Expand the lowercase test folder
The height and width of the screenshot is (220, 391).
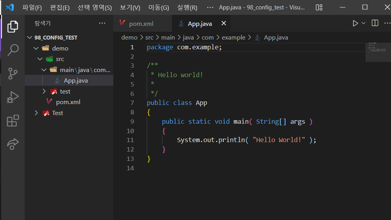click(44, 91)
